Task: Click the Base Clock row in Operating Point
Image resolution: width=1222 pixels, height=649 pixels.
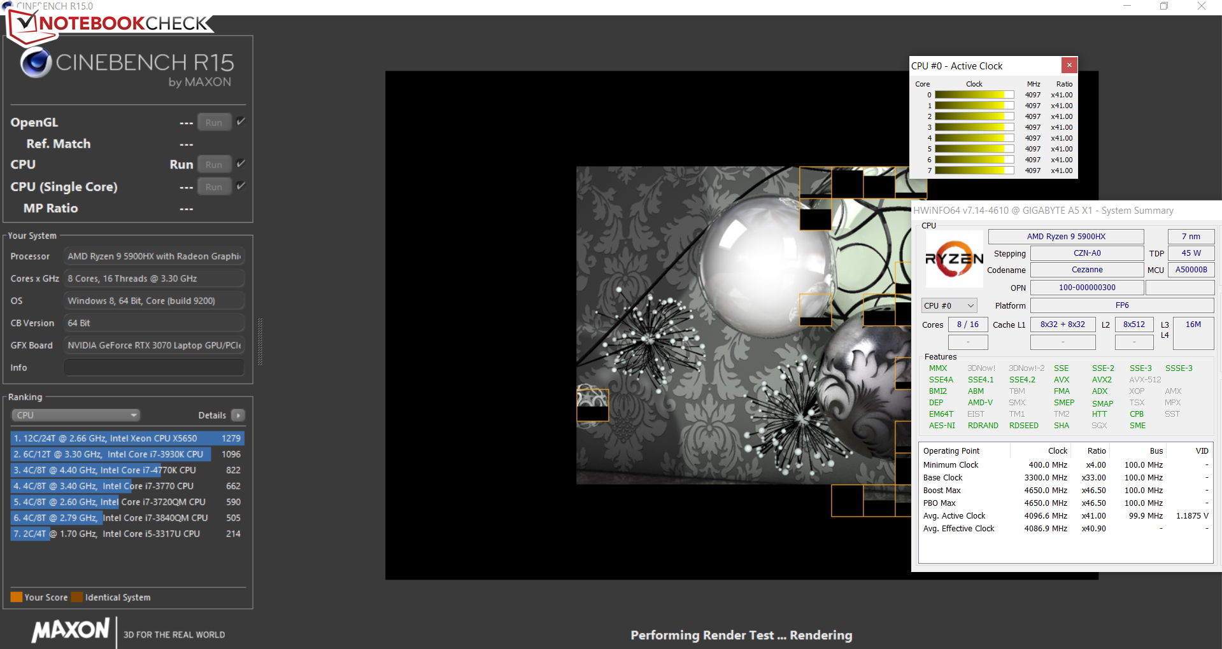Action: click(x=1065, y=478)
